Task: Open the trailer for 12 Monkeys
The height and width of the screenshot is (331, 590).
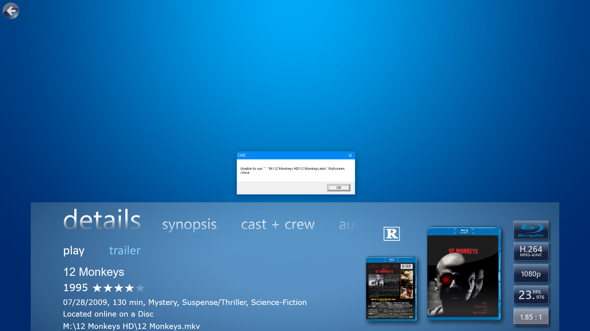Action: 124,250
